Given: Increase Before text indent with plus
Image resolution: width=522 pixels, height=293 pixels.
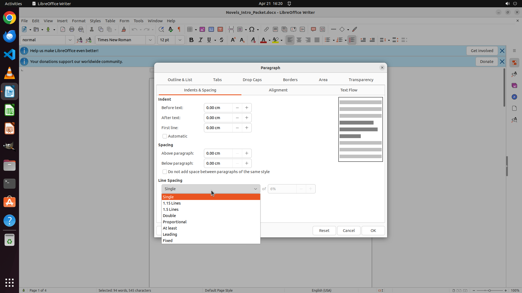Looking at the screenshot, I should [247, 108].
